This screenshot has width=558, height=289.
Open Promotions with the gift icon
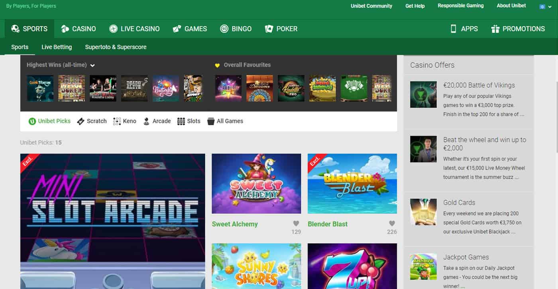(518, 29)
